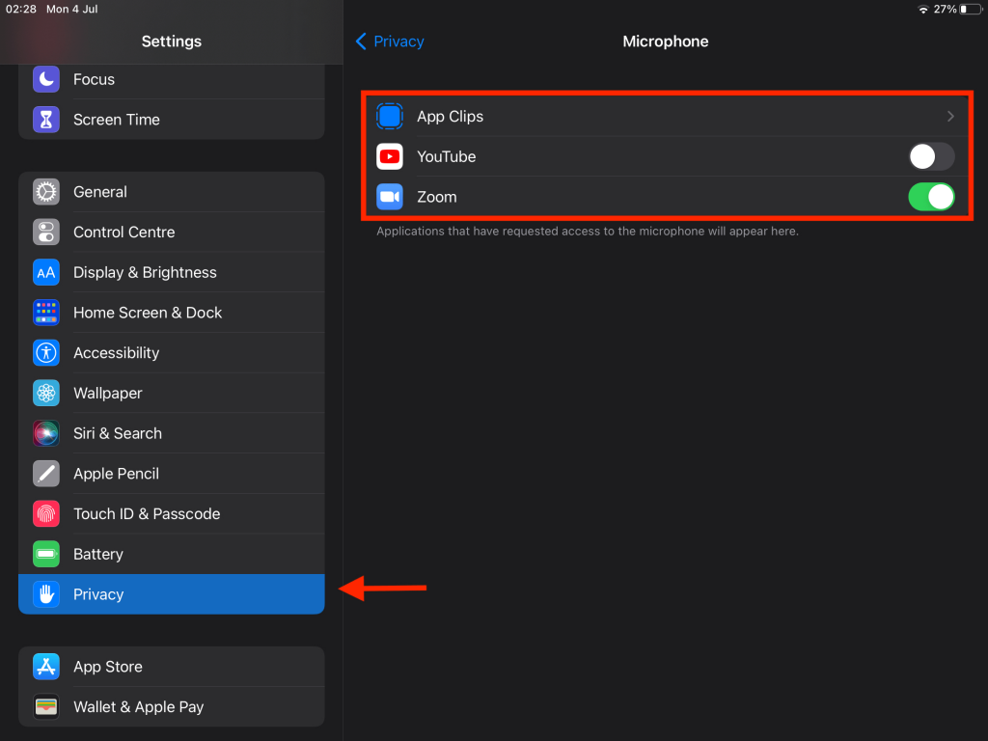The width and height of the screenshot is (988, 741).
Task: Select the highlighted Privacy row
Action: click(172, 594)
